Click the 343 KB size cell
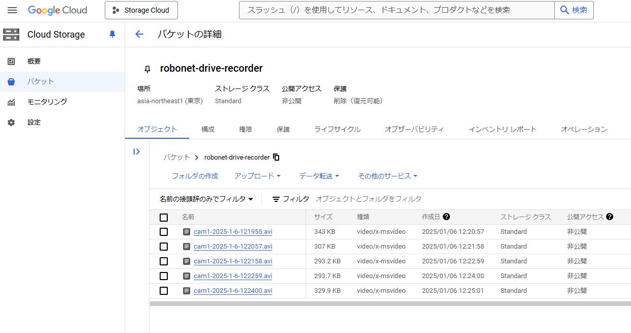631x333 pixels. [324, 232]
